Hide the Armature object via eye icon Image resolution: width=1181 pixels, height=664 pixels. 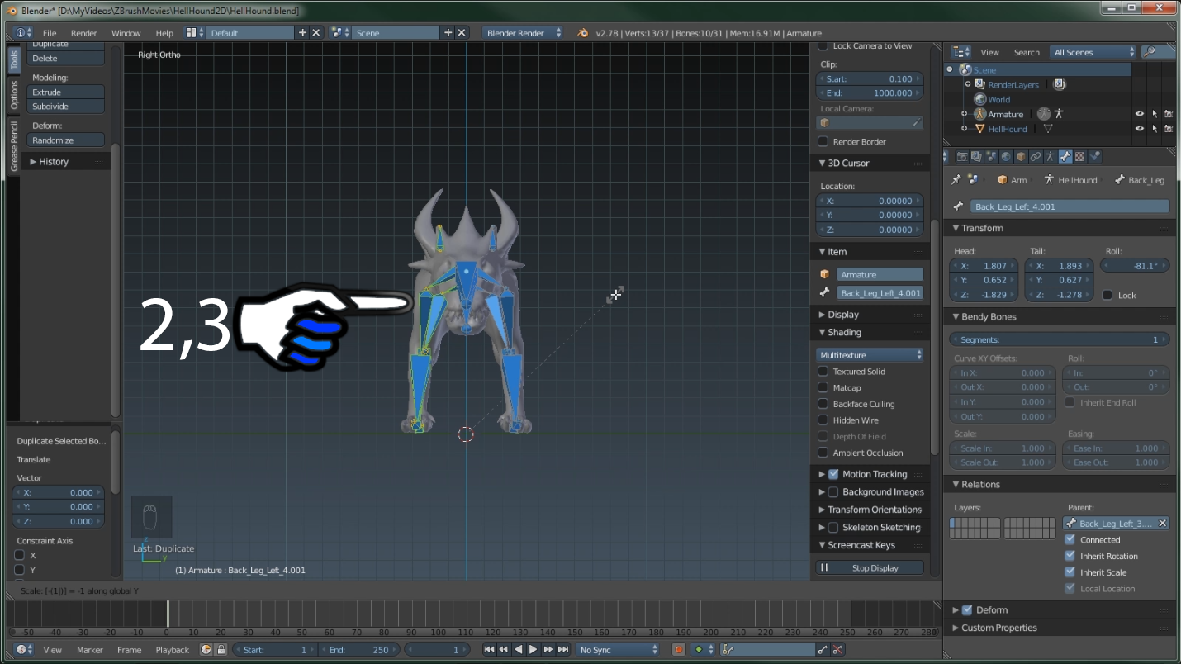pyautogui.click(x=1140, y=114)
